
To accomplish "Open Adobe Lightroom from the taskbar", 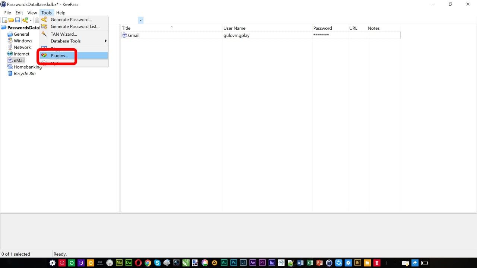I will (x=243, y=263).
